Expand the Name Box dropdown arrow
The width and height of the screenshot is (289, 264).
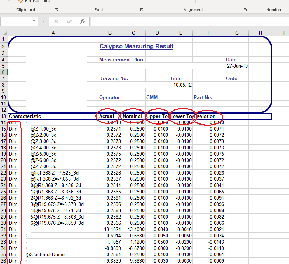34,21
